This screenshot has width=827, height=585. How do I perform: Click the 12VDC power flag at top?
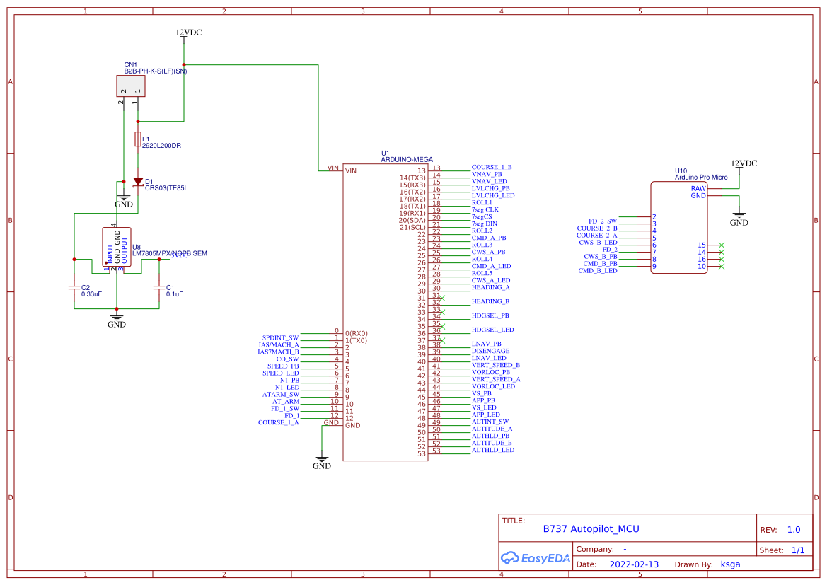tap(187, 33)
